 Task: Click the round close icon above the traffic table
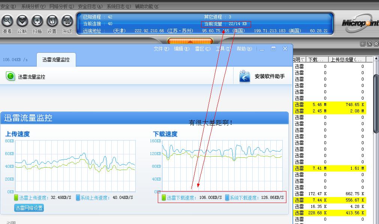coord(376,44)
